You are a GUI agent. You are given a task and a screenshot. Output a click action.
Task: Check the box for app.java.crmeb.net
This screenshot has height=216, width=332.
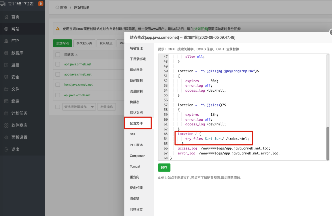(x=58, y=74)
